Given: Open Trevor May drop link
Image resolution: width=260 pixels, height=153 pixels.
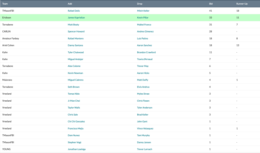Looking at the screenshot, I should coord(143,66).
